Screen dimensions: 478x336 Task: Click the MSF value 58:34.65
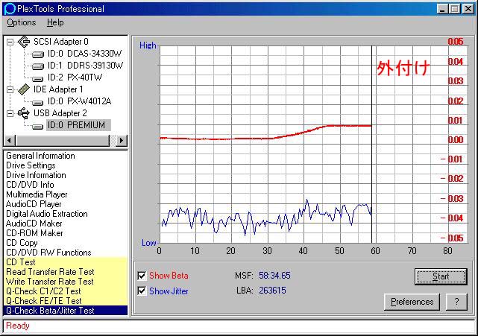[274, 276]
